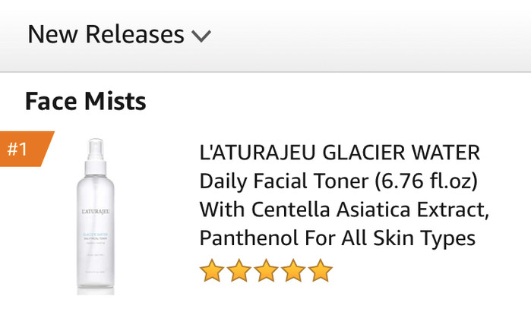Viewport: 531px width, 315px height.
Task: Open the New Releases menu label
Action: click(106, 34)
